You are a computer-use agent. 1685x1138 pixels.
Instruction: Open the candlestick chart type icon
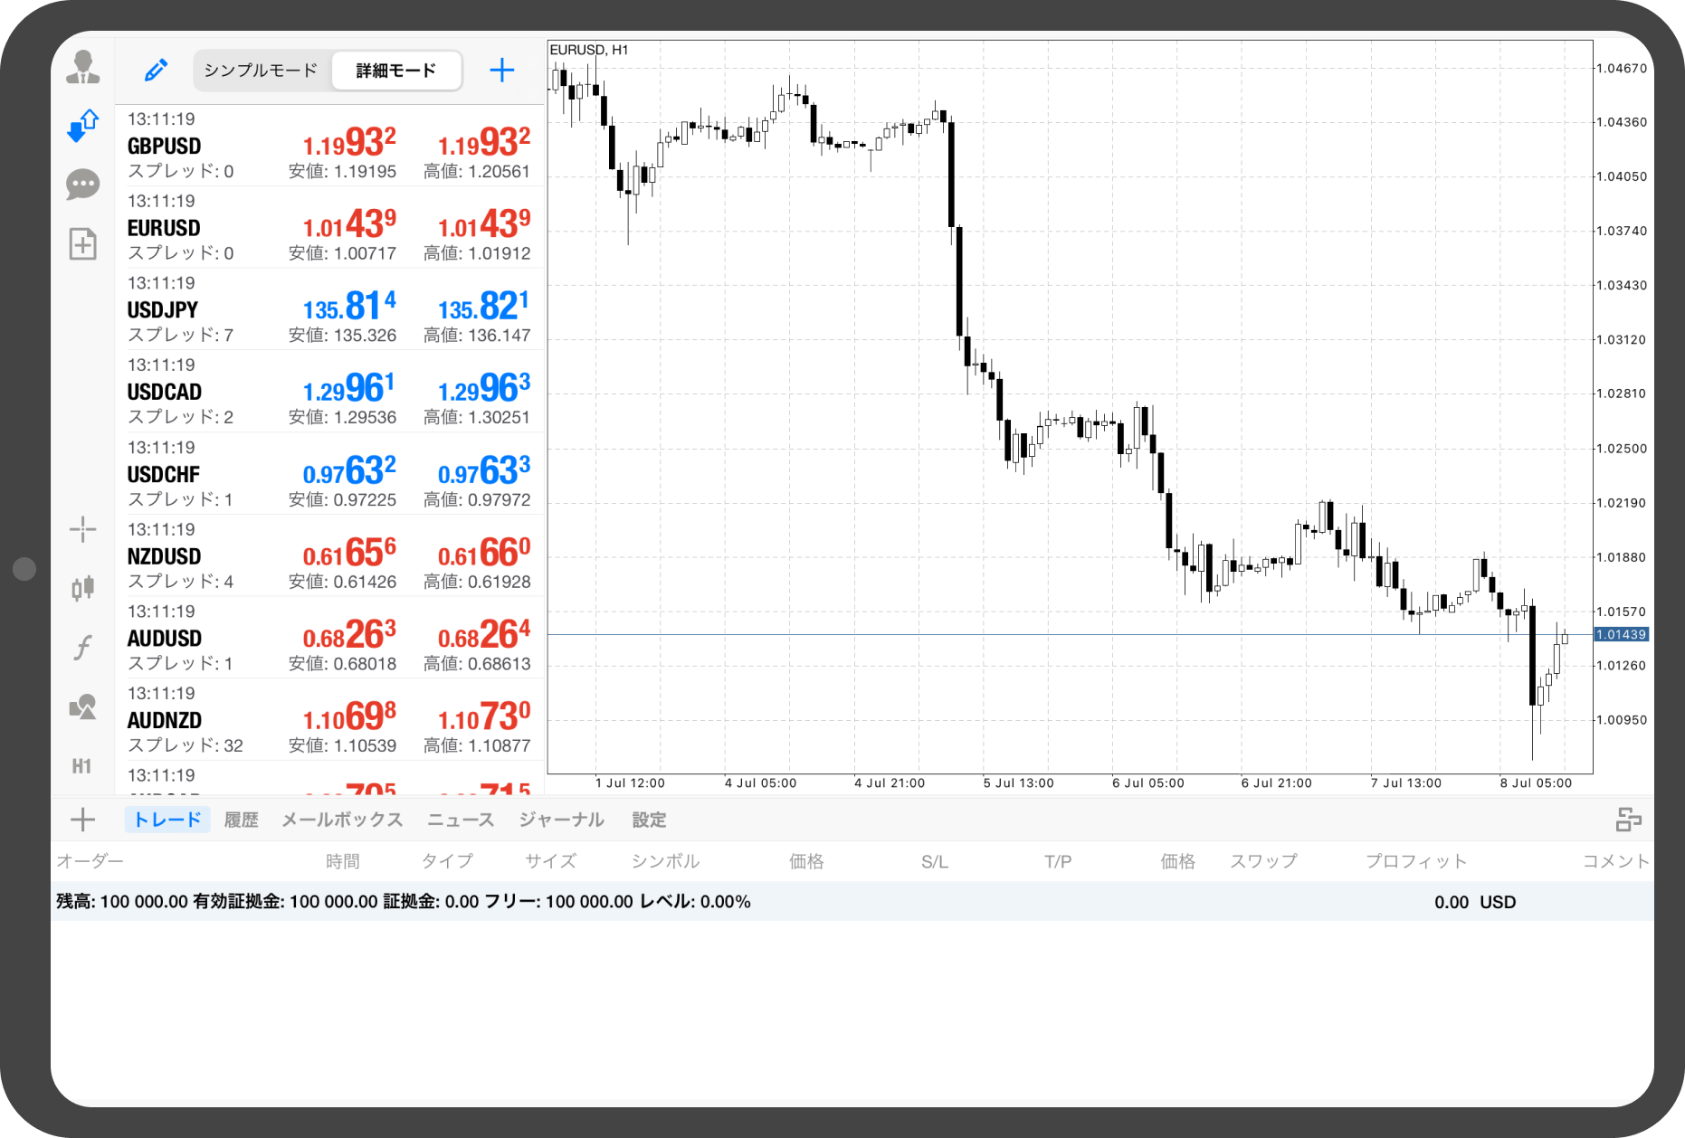click(x=82, y=588)
